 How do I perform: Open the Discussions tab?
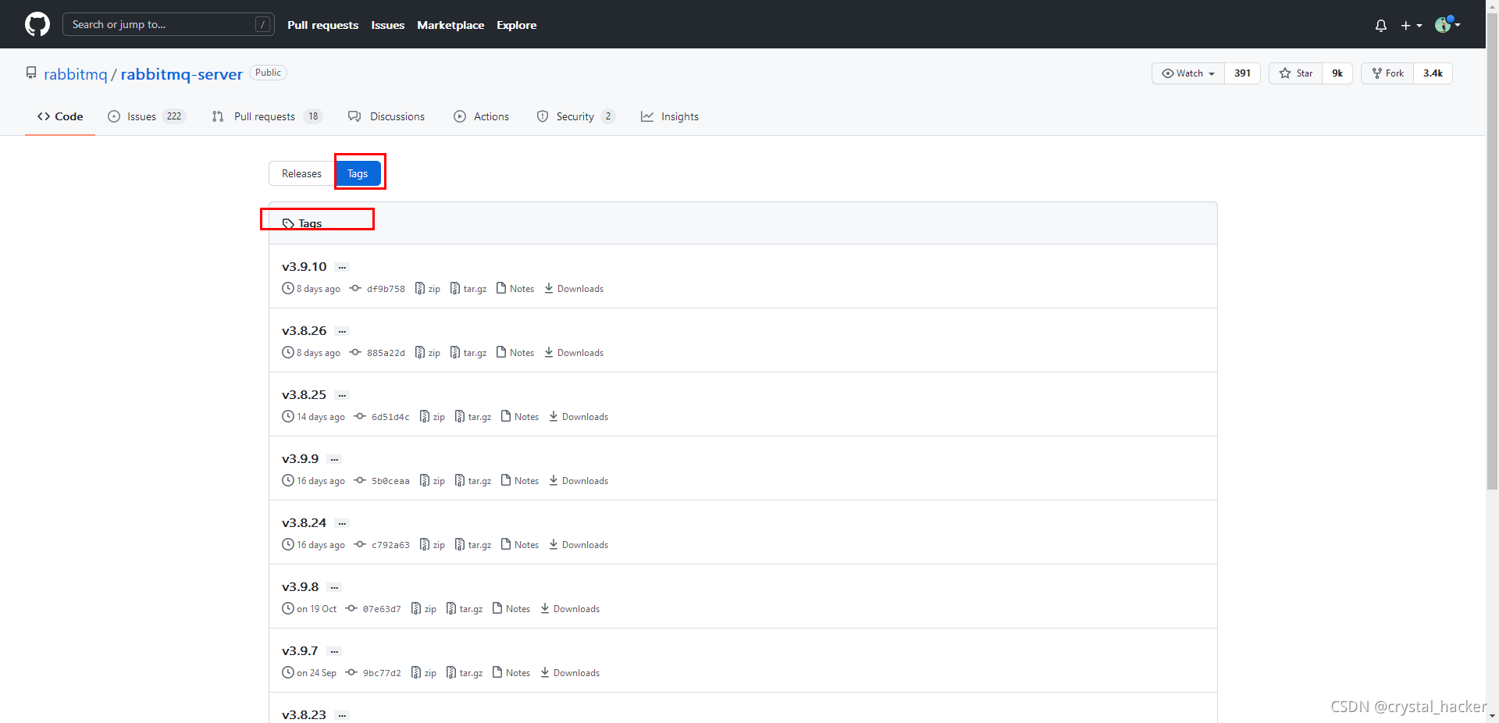click(386, 116)
